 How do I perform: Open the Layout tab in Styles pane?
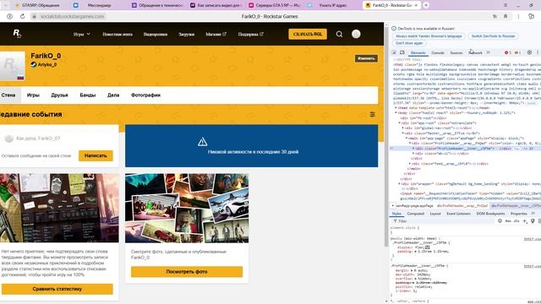[435, 214]
